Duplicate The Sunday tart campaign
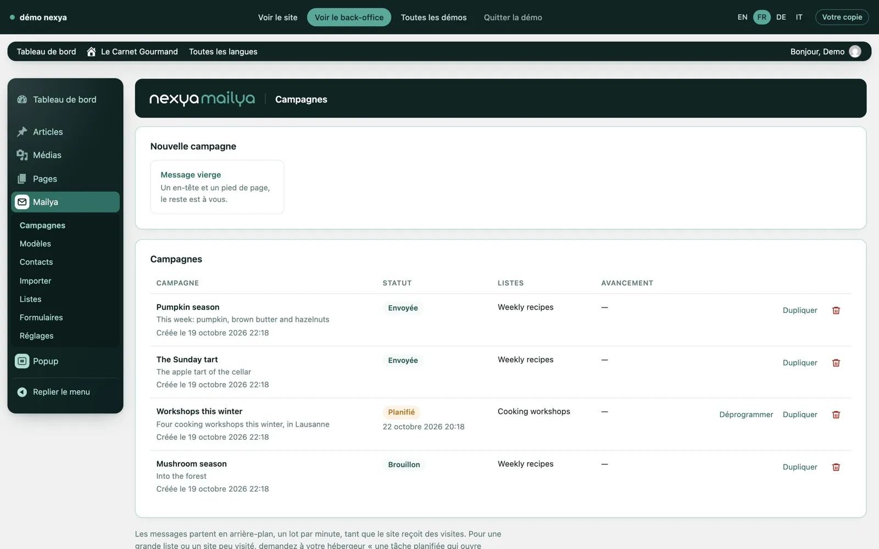The width and height of the screenshot is (879, 549). [x=800, y=363]
